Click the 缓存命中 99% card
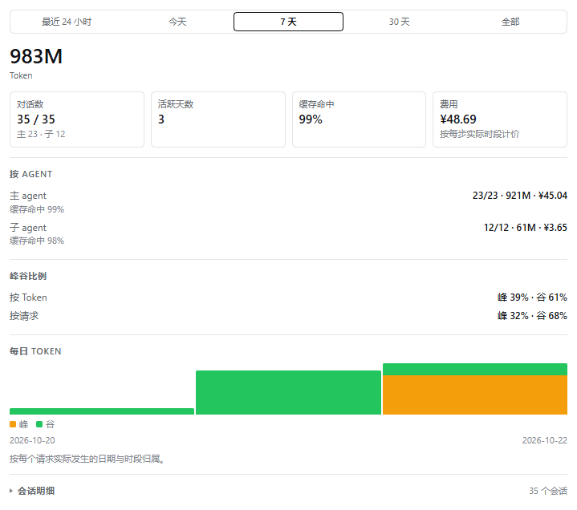Image resolution: width=577 pixels, height=510 pixels. coord(360,119)
